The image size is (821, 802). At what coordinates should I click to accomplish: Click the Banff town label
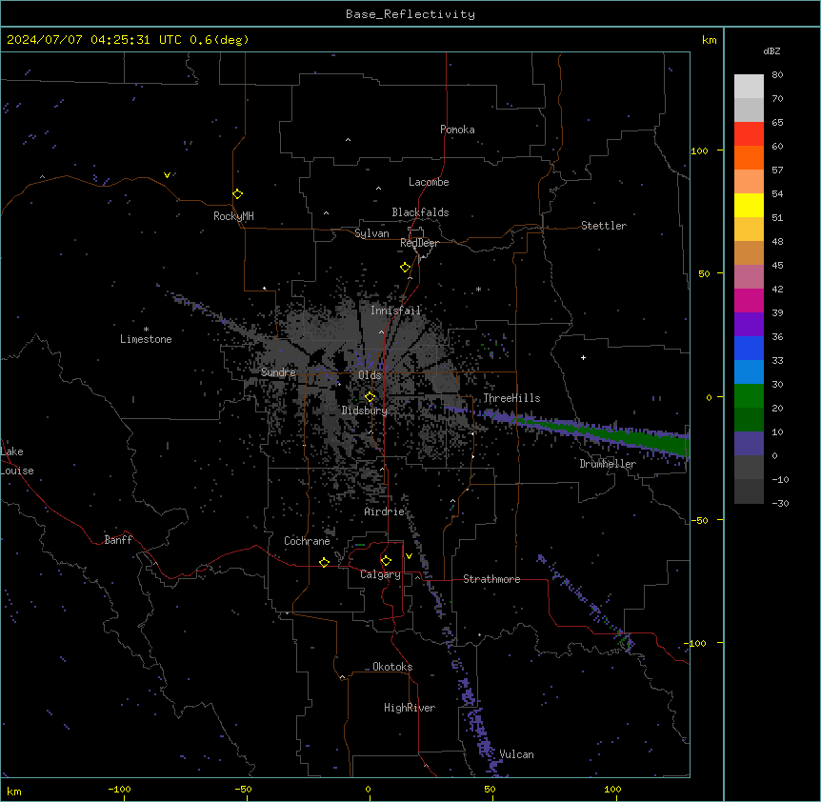[118, 540]
